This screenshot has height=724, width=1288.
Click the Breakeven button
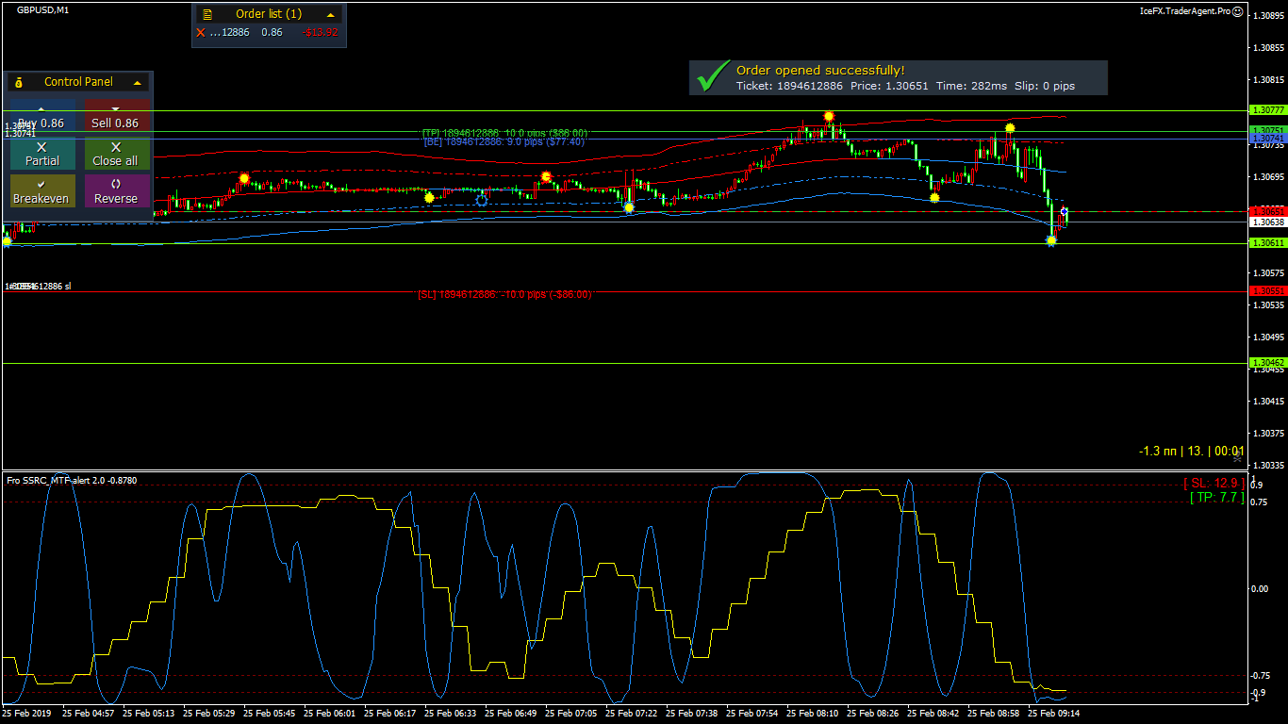(41, 191)
